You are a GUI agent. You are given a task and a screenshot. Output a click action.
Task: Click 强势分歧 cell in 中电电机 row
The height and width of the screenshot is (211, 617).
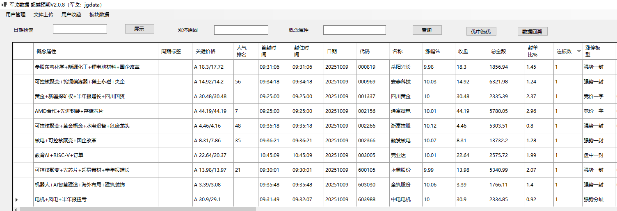point(599,200)
